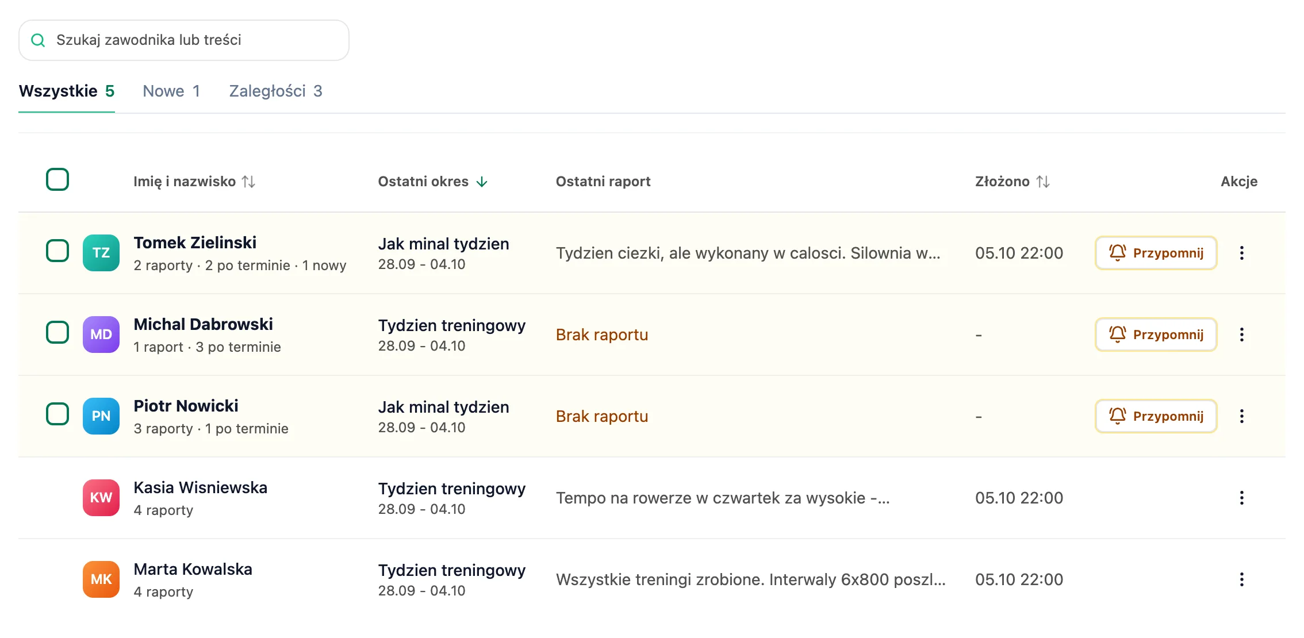Click the Ostatni raport column header
This screenshot has width=1304, height=638.
click(603, 182)
